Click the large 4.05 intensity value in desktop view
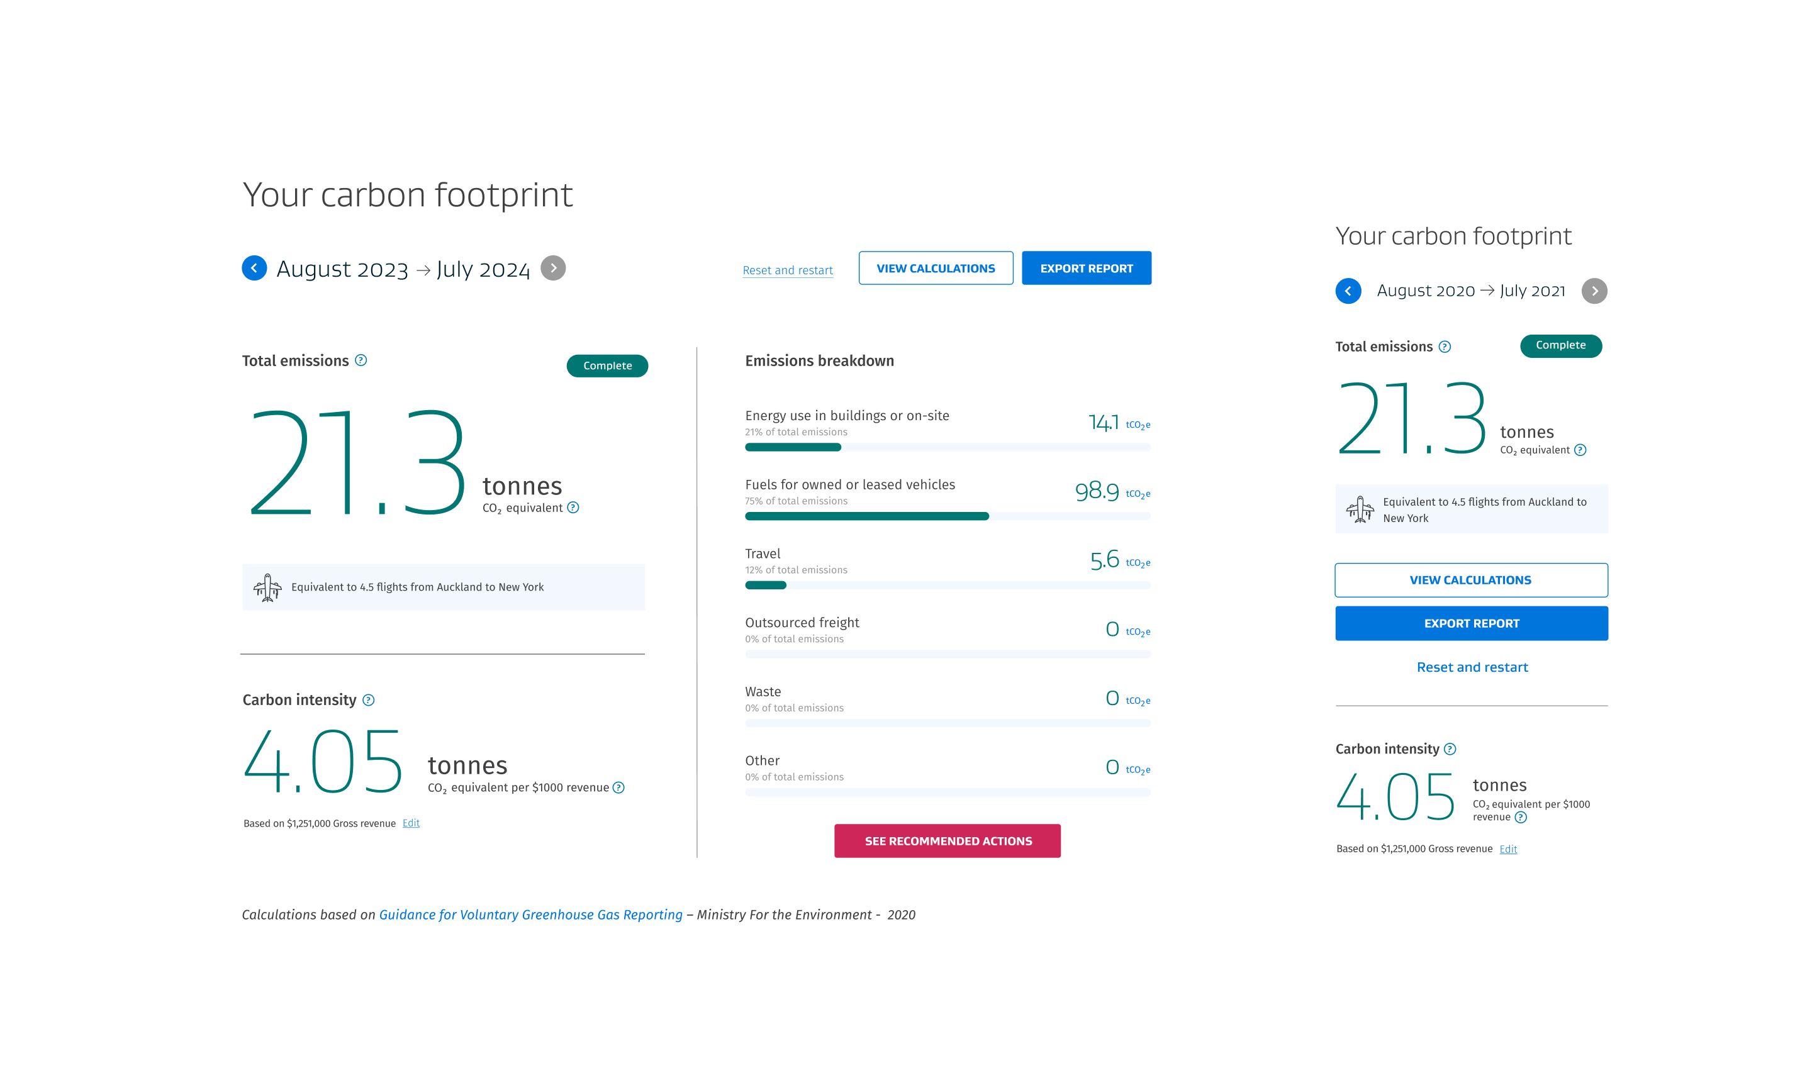 (x=323, y=762)
